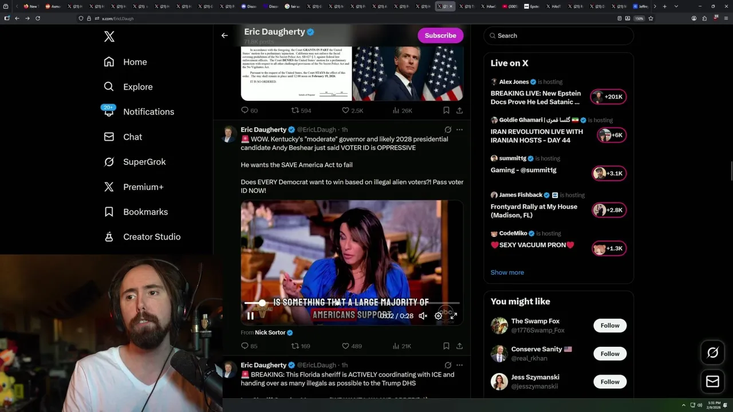Click the back arrow beside Eric Daugherty

tap(224, 35)
